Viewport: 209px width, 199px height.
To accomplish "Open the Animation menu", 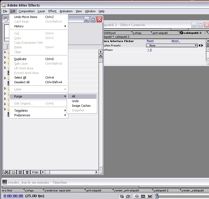I will (66, 11).
